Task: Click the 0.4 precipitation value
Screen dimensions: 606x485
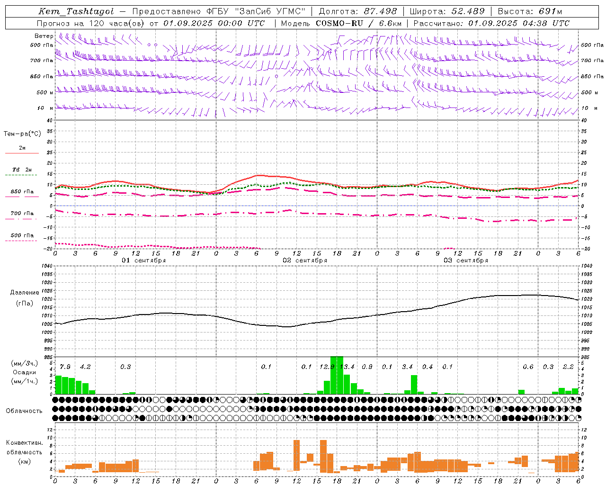Action: tap(428, 367)
